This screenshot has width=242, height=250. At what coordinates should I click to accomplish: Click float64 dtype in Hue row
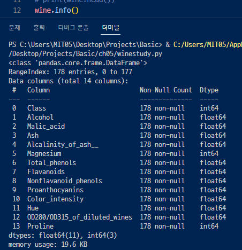213,208
